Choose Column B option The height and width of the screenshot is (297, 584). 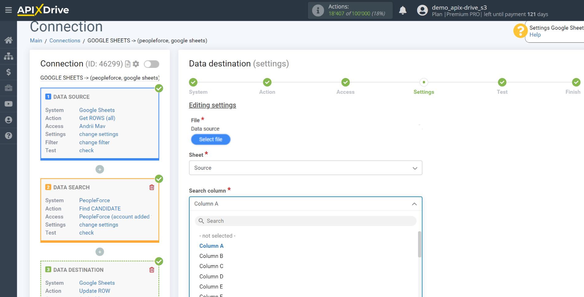(211, 256)
